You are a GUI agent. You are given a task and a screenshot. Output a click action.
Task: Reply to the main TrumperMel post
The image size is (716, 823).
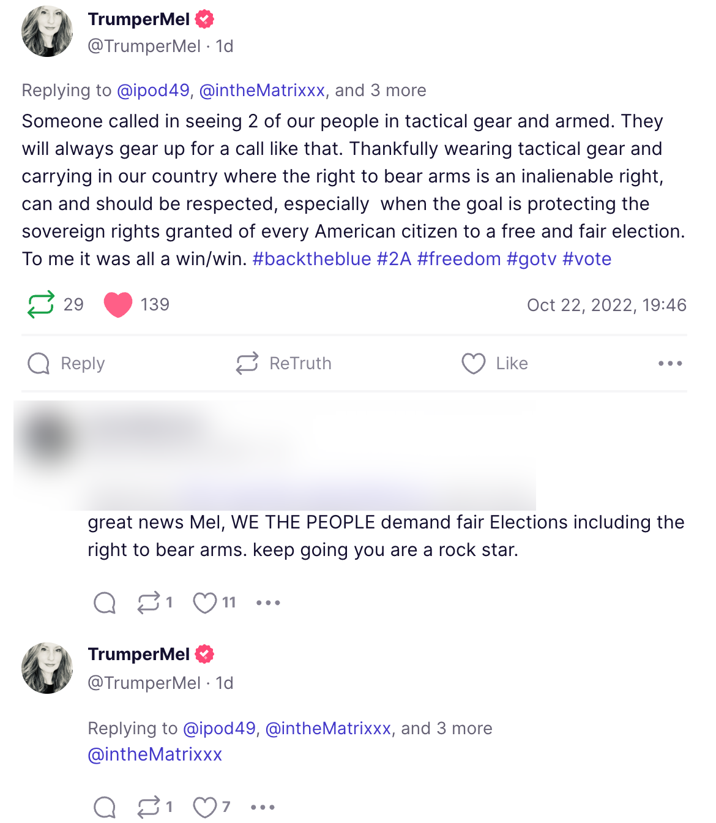(x=66, y=363)
